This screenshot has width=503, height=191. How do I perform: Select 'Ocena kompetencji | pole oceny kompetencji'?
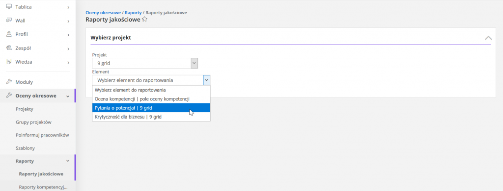(151, 99)
